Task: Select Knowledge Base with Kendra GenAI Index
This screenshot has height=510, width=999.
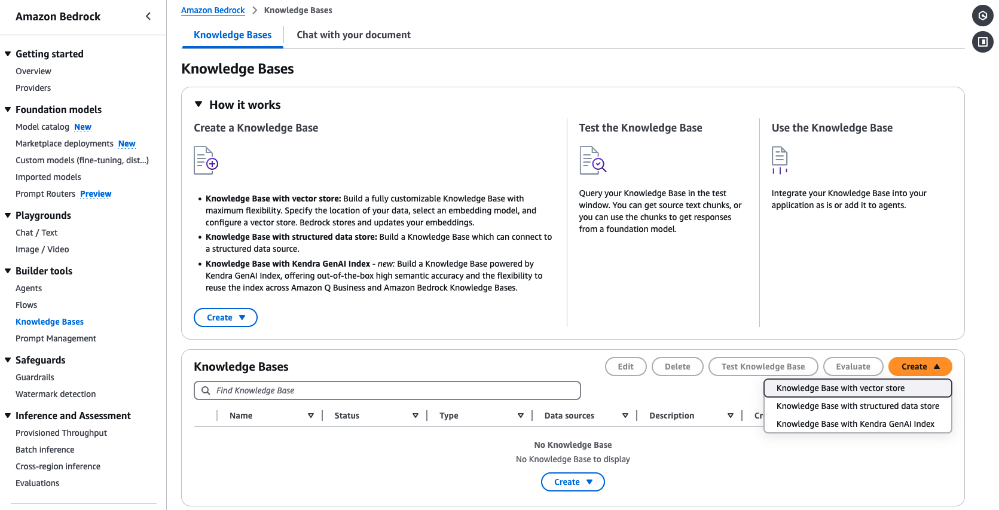Action: coord(855,424)
